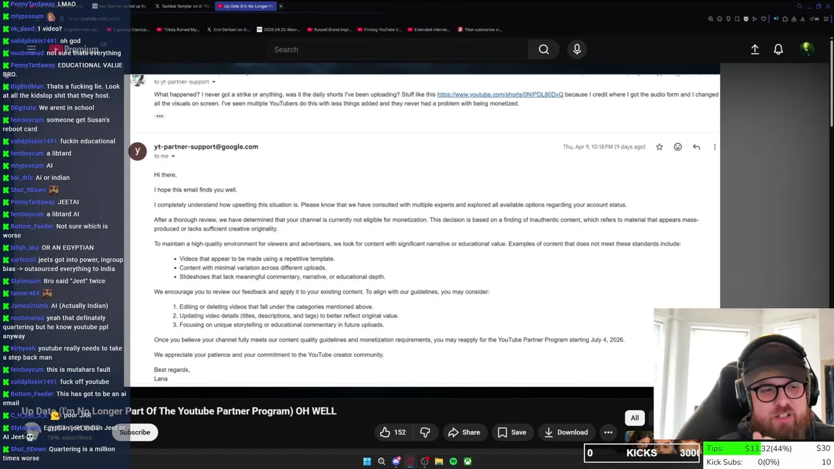Open the 'Russell Brand Impl...' bookmark
The height and width of the screenshot is (469, 834).
pos(330,29)
